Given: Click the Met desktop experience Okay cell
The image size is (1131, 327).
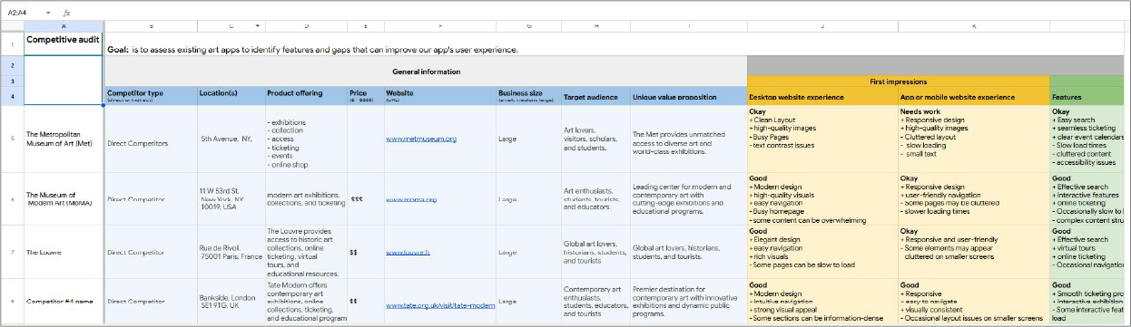Looking at the screenshot, I should [x=822, y=139].
